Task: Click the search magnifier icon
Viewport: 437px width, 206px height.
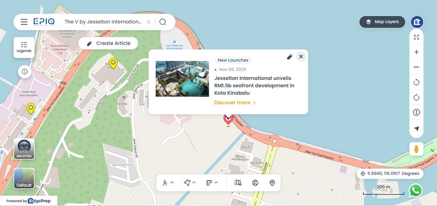Action: (163, 22)
